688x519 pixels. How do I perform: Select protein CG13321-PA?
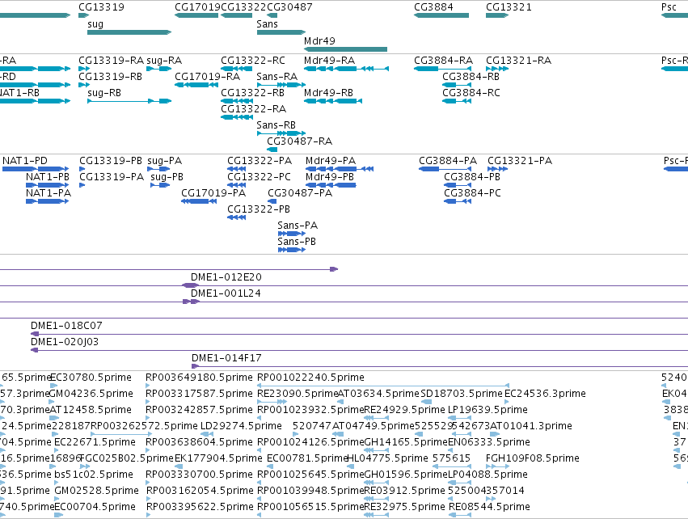[497, 169]
